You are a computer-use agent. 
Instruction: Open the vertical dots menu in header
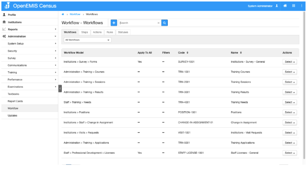point(302,6)
